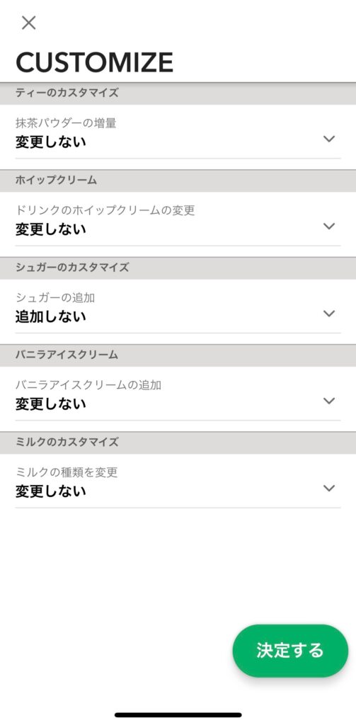Image resolution: width=356 pixels, height=725 pixels.
Task: Tap the CUSTOMIZE page title
Action: pyautogui.click(x=95, y=62)
